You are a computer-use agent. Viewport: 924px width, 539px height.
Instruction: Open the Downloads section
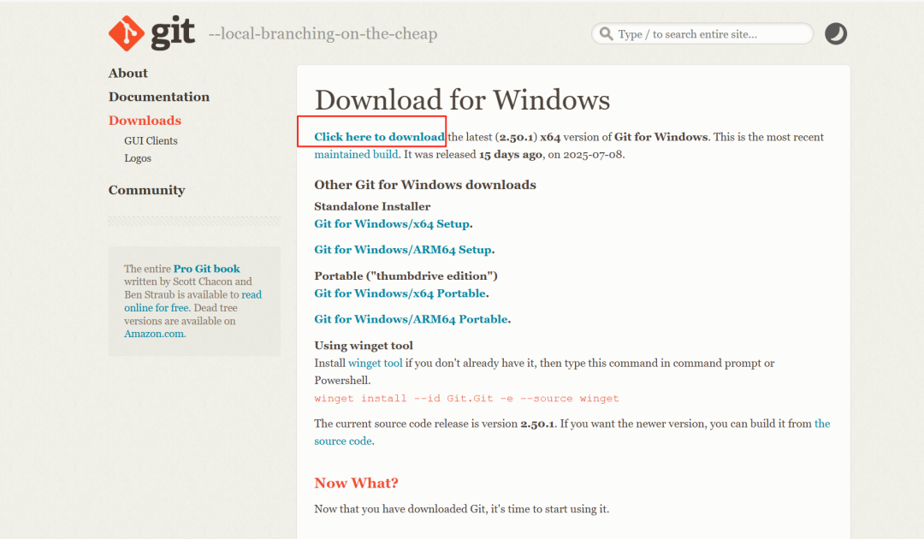click(x=145, y=120)
